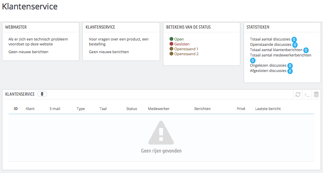
Task: Click the Openstaande discussies count badge
Action: (295, 45)
